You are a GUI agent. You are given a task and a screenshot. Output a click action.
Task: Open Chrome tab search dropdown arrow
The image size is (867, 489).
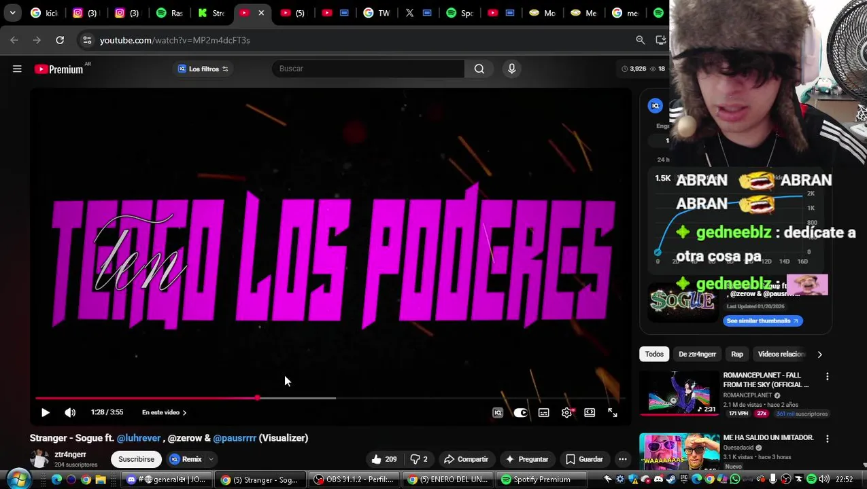(x=12, y=13)
